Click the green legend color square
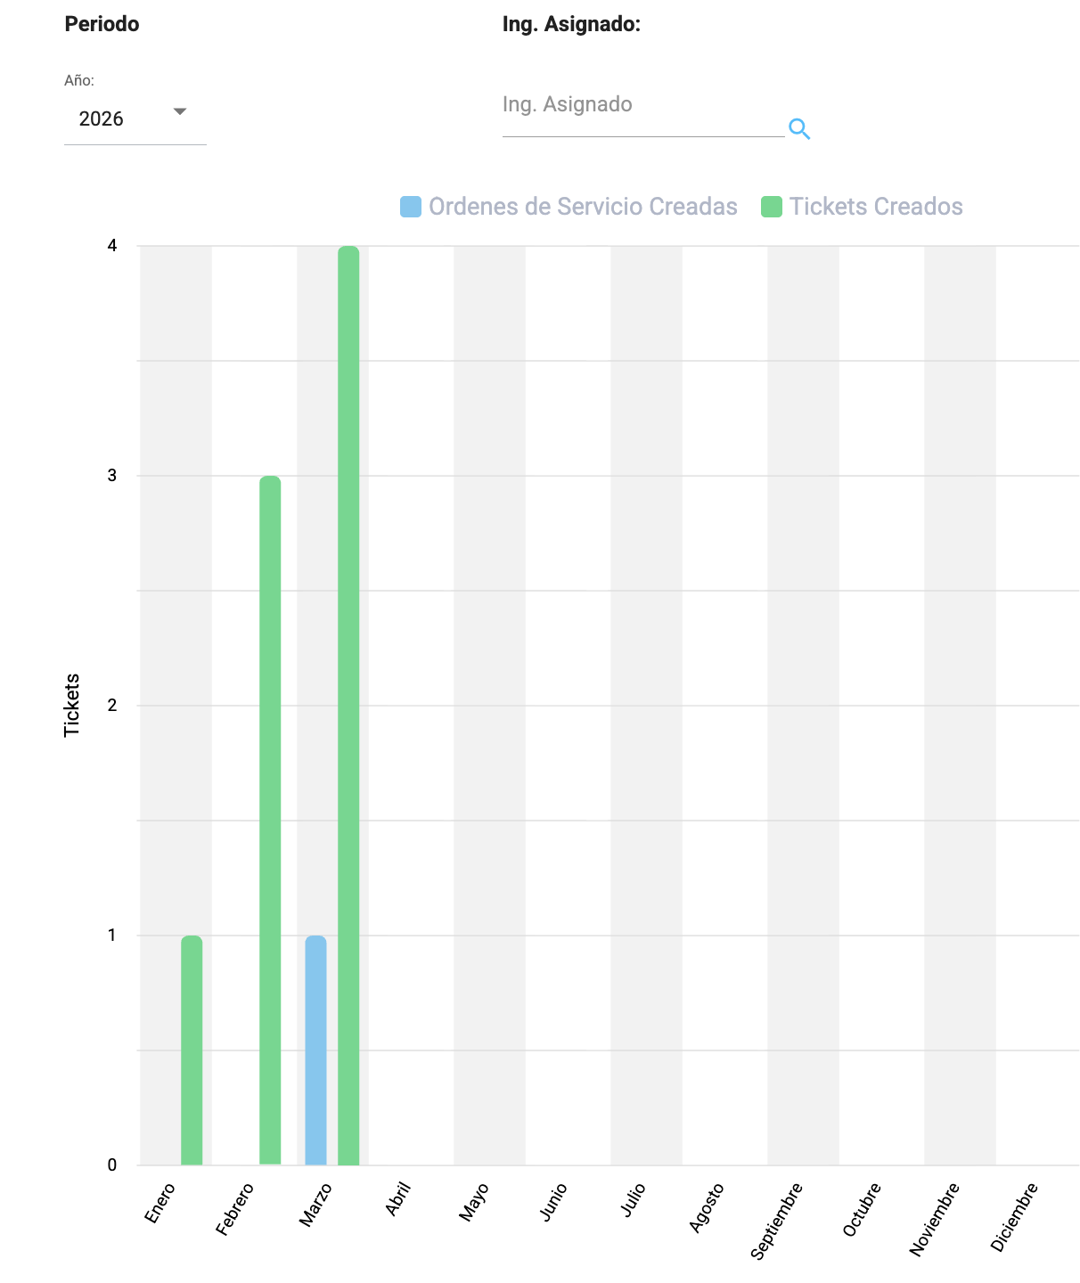Image resolution: width=1080 pixels, height=1283 pixels. (x=772, y=207)
